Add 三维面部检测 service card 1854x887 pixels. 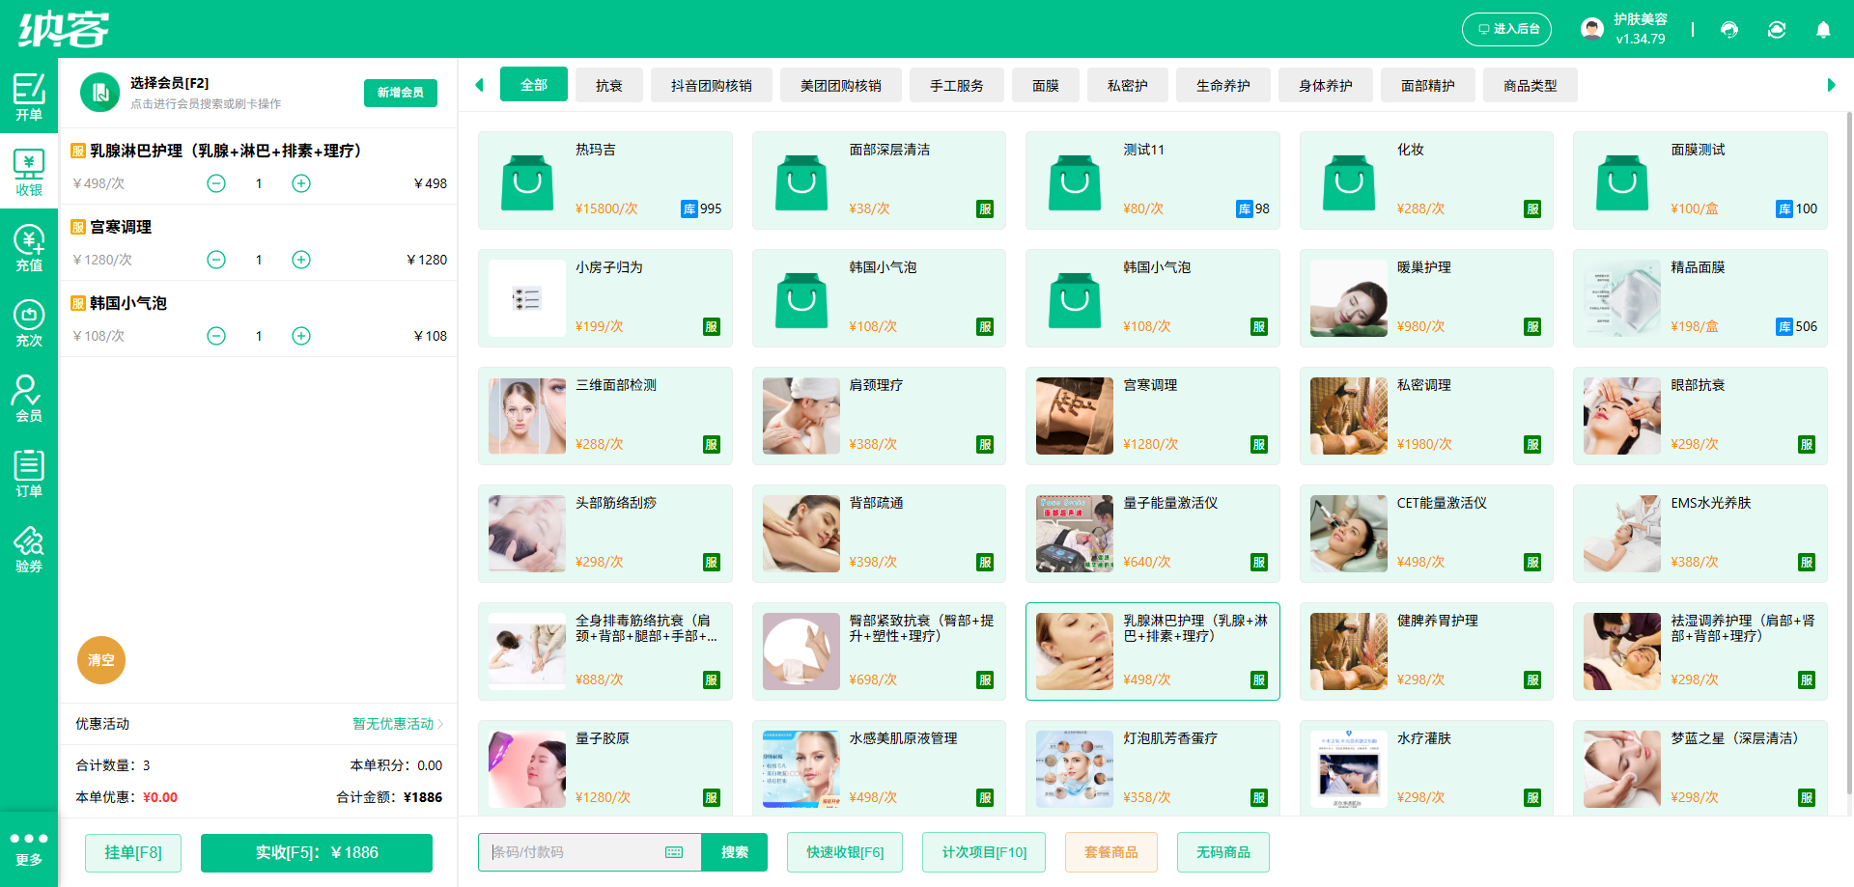click(605, 416)
